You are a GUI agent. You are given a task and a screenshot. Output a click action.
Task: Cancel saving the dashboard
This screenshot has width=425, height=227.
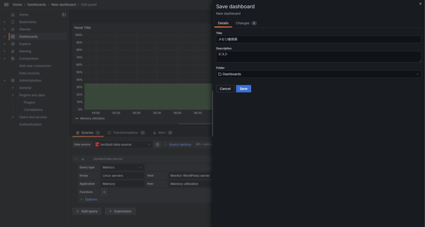[x=225, y=89]
